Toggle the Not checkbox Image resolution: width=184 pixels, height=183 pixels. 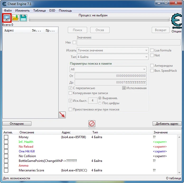click(x=152, y=55)
